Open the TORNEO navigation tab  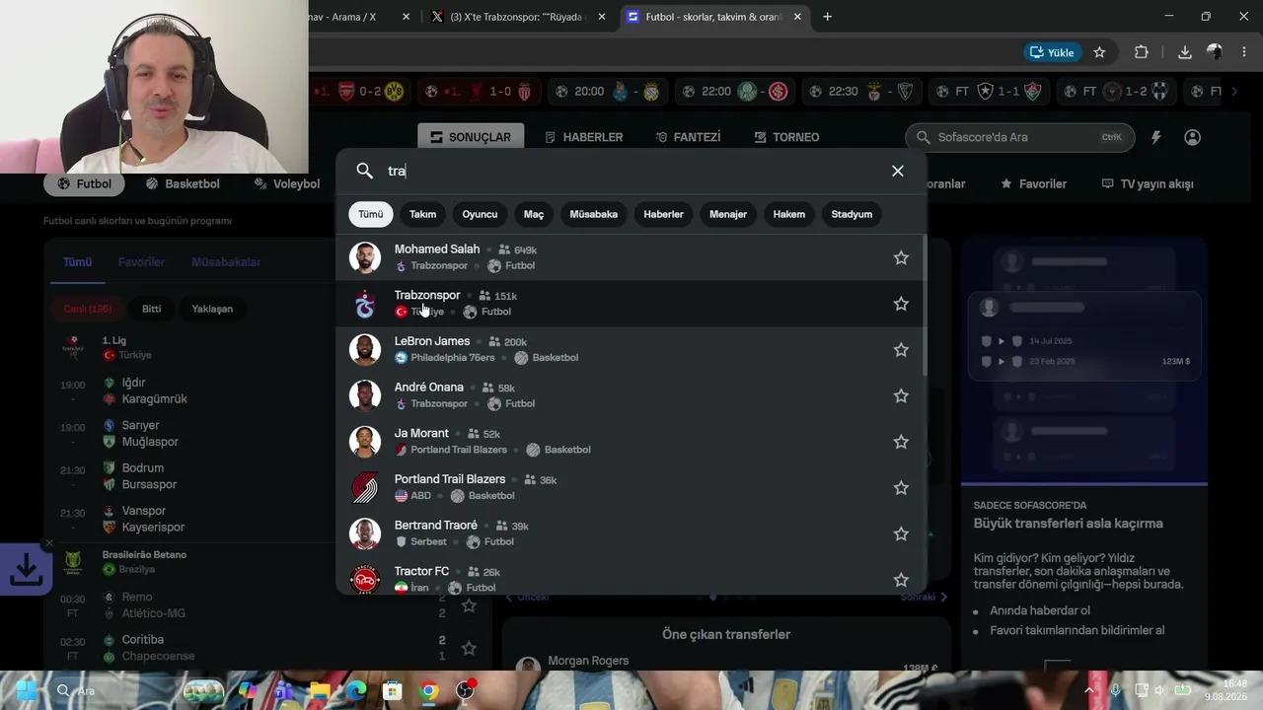point(786,137)
